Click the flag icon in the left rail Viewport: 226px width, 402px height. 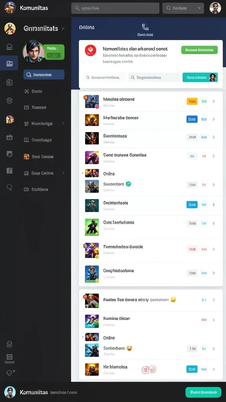click(9, 170)
